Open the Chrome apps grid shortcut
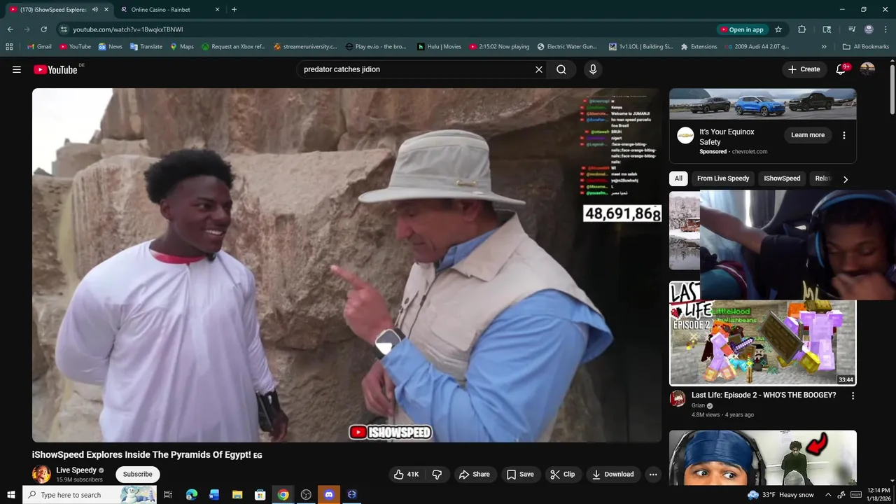The image size is (896, 504). [x=9, y=47]
